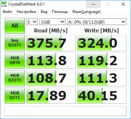Click the empty comment field at bottom
Image resolution: width=131 pixels, height=119 pixels.
coord(65,111)
